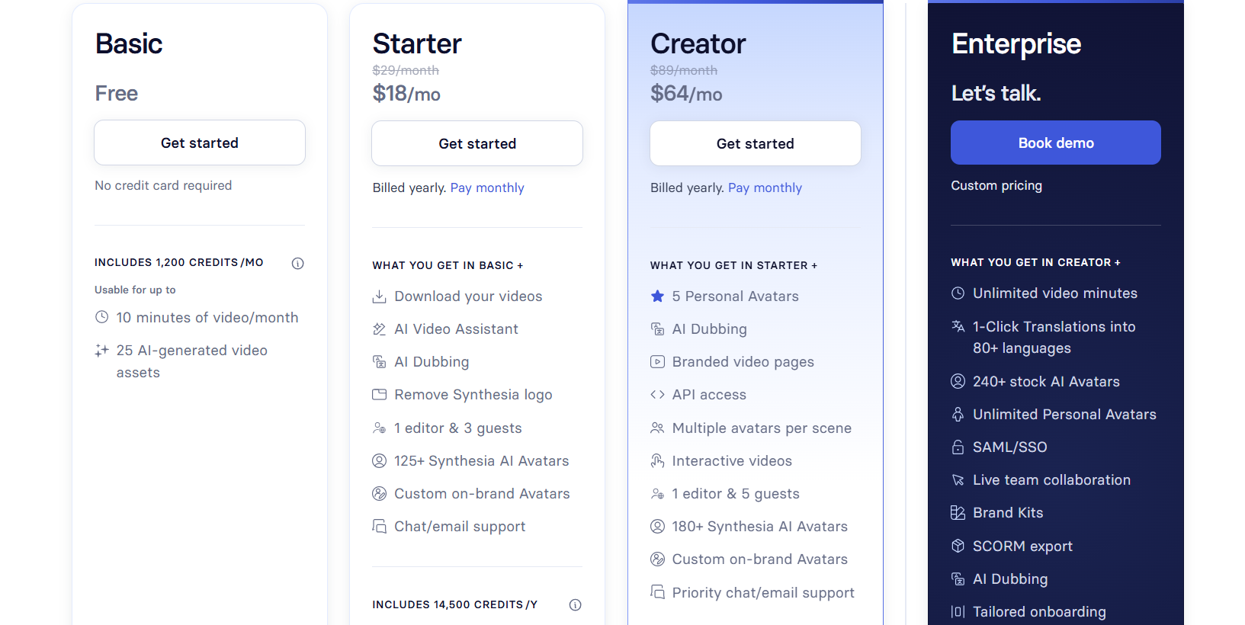
Task: Click the info icon beside 14,500 credits
Action: [x=576, y=604]
